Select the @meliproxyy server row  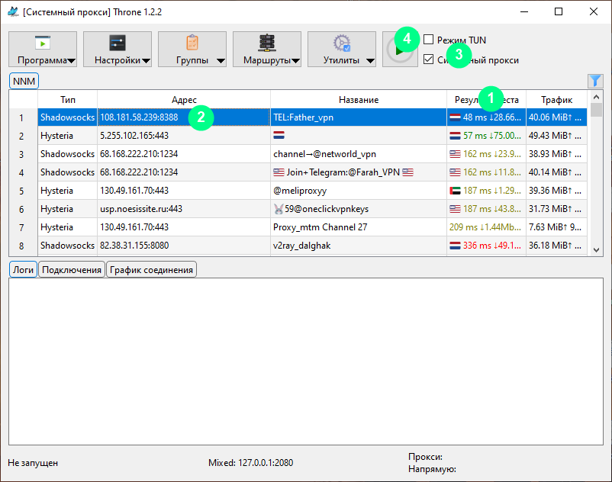pos(300,191)
